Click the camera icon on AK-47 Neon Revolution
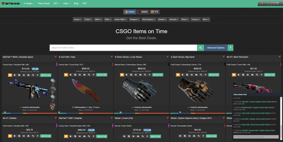The image size is (283, 142). (x=234, y=75)
